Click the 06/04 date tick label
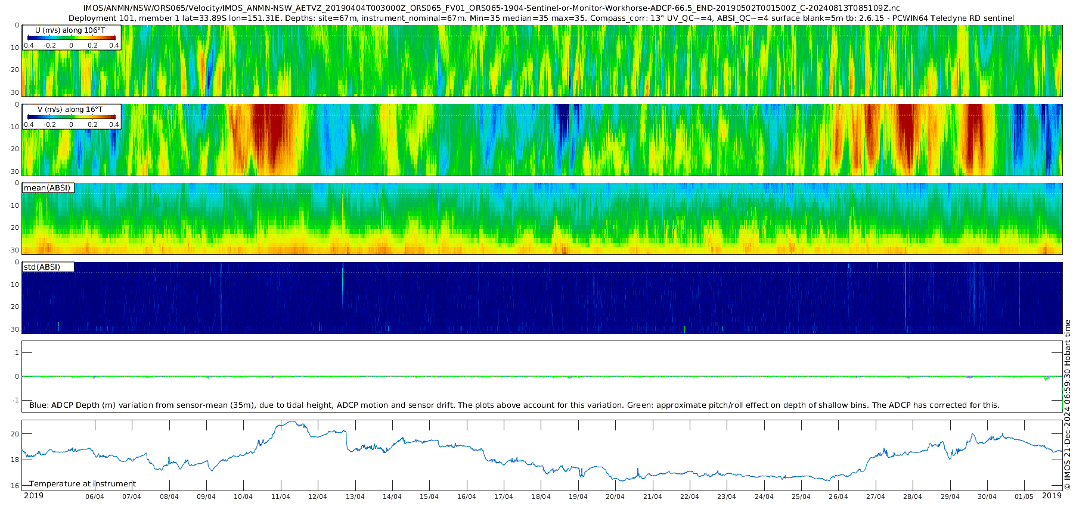Viewport: 1073px width, 506px height. point(95,496)
